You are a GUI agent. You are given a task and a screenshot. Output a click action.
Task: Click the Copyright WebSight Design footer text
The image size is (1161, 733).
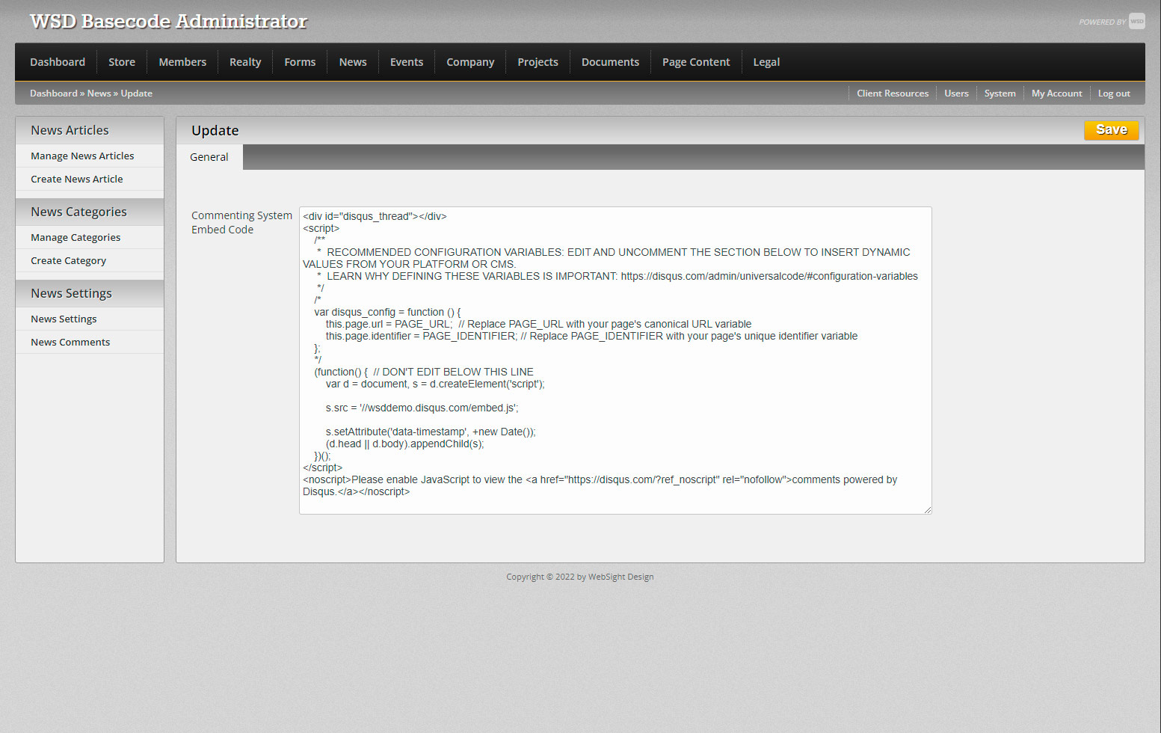coord(580,577)
